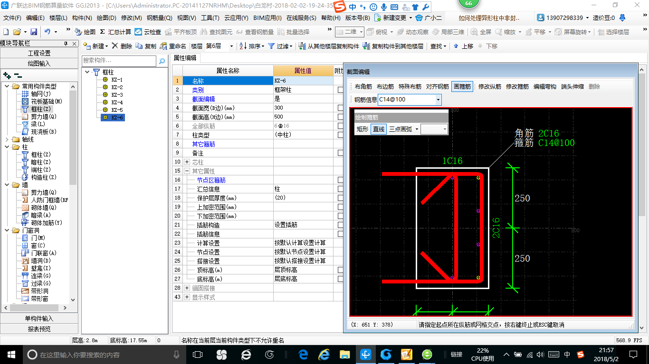Launch 云检查 cloud check
649x364 pixels.
(148, 32)
